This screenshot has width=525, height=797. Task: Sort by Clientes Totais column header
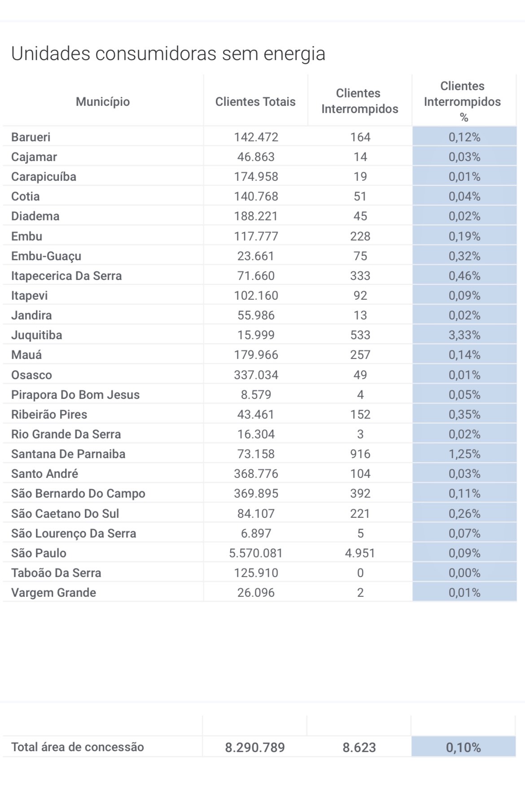coord(255,102)
